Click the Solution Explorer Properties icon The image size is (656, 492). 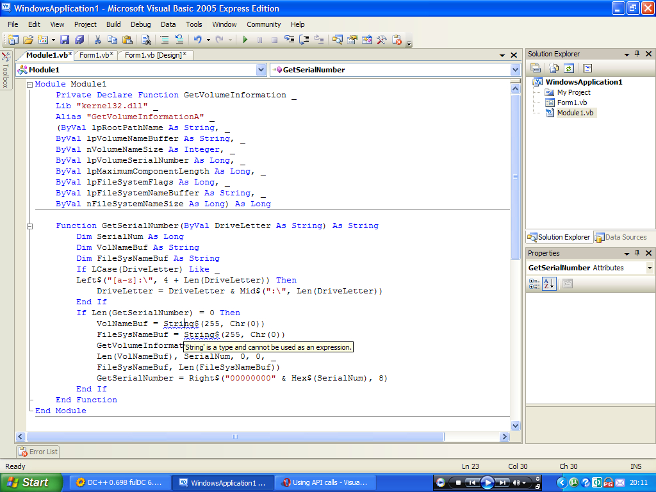[x=536, y=68]
